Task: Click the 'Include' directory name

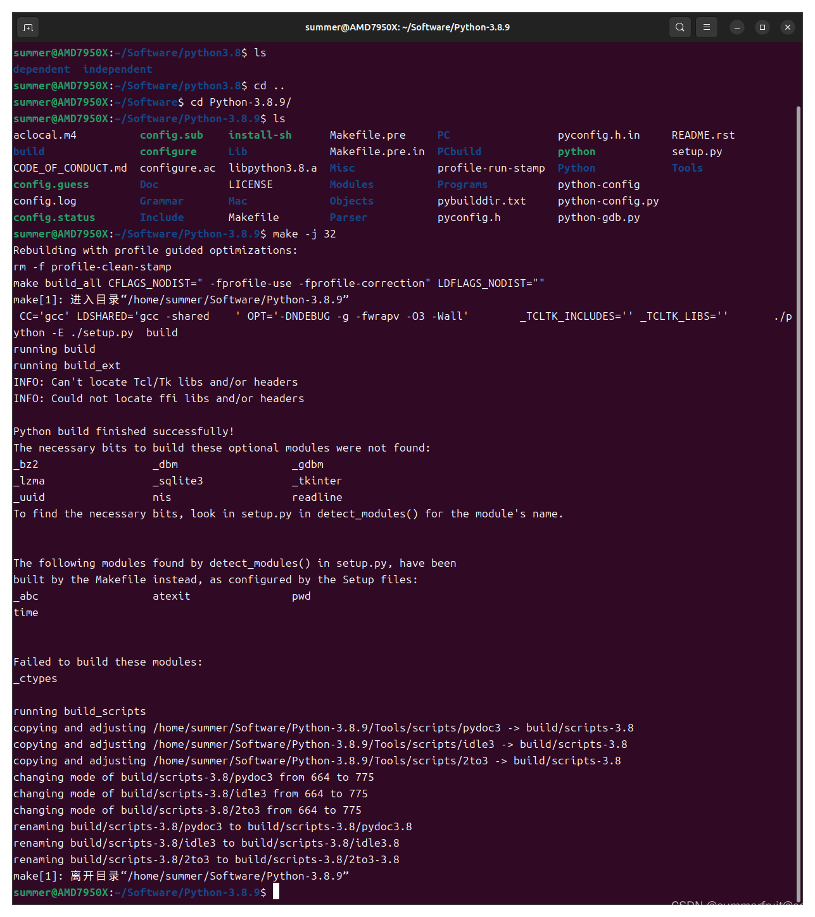Action: (x=162, y=217)
